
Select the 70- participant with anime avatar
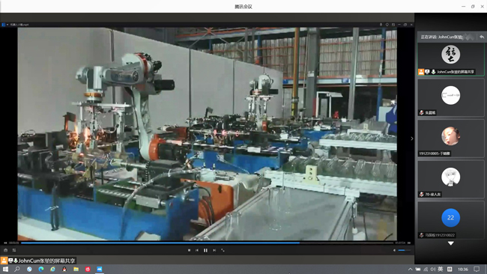coord(450,179)
